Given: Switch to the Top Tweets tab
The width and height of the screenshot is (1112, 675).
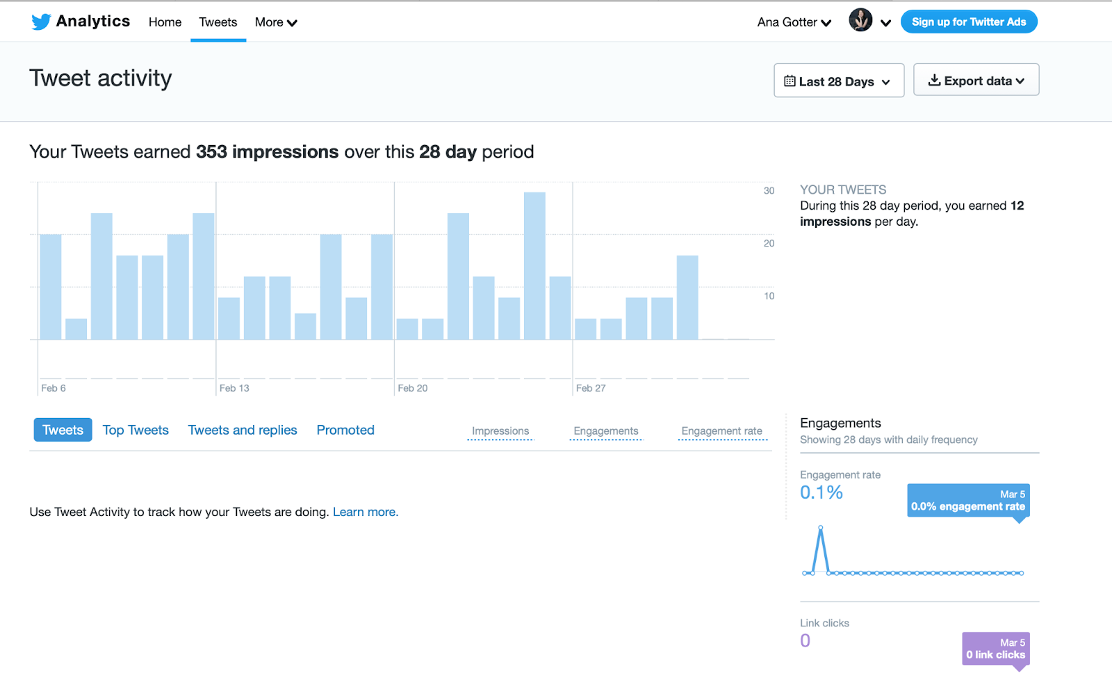Looking at the screenshot, I should (136, 429).
